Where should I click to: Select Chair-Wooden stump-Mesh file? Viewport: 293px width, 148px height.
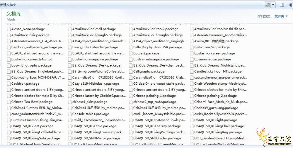pos(220,84)
